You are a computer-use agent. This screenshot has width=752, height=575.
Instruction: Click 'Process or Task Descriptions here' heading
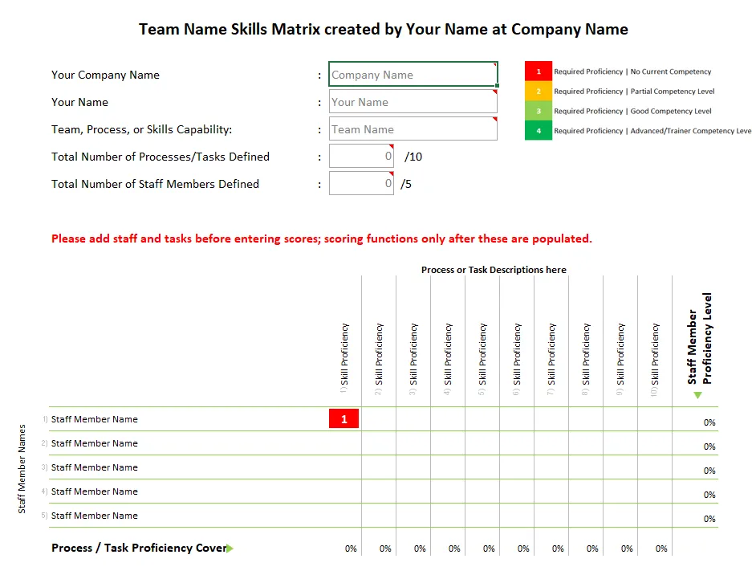point(494,270)
